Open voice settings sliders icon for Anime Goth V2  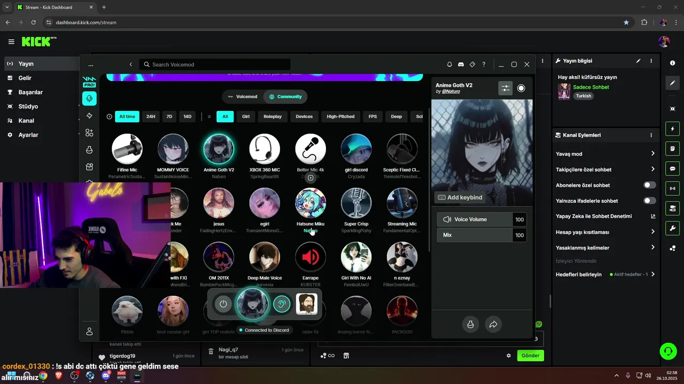[506, 88]
